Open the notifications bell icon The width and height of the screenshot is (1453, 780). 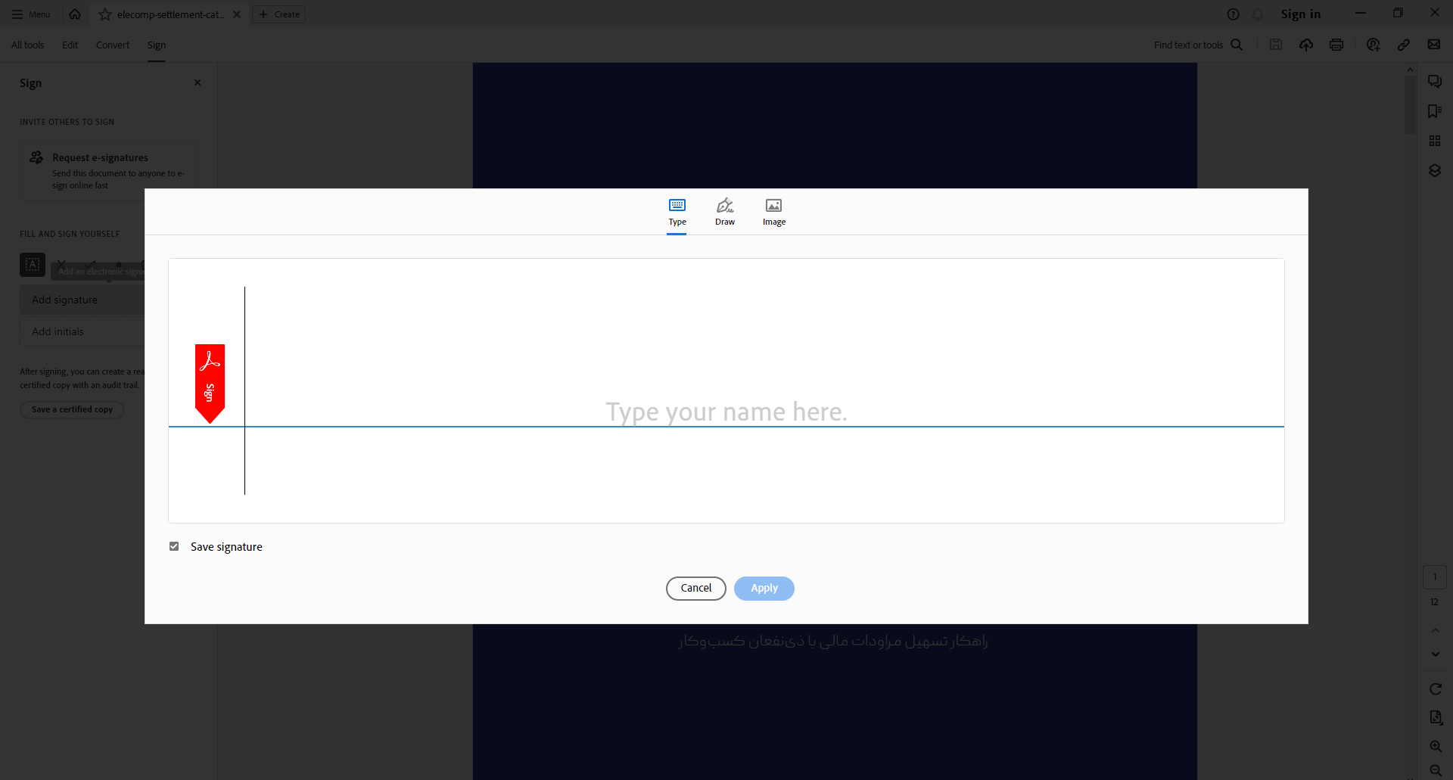[1258, 14]
